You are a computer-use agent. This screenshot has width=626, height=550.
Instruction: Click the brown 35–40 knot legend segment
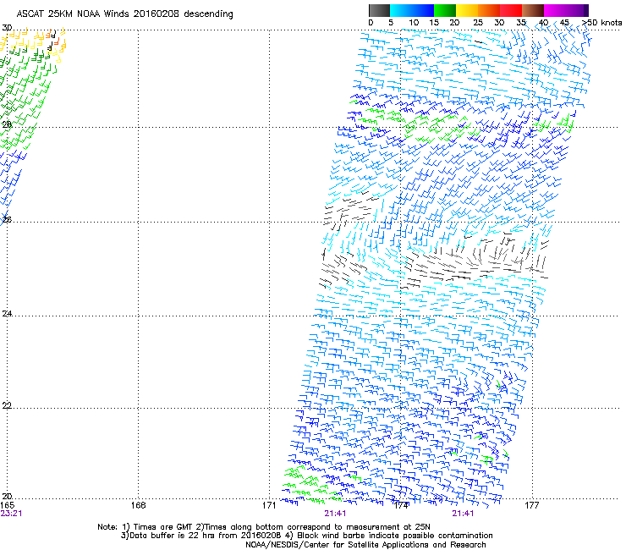click(x=533, y=10)
